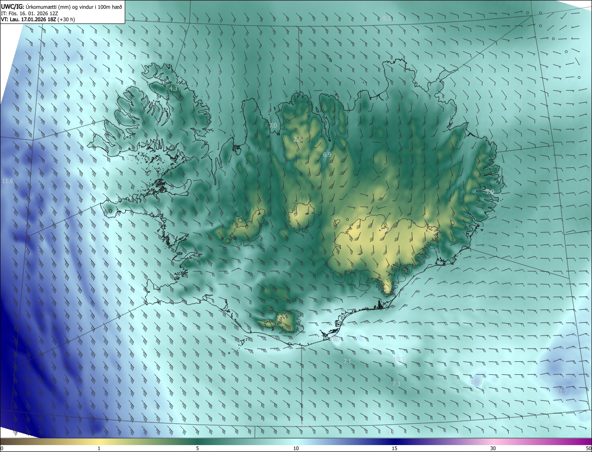Click the 9.6 value label

tap(390, 432)
